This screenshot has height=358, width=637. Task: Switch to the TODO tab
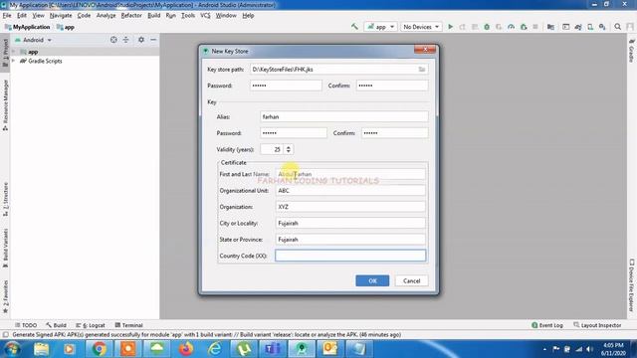click(x=26, y=325)
